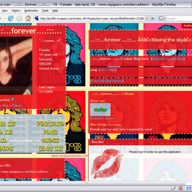Image resolution: width=192 pixels, height=192 pixels.
Task: Open the address bar history dropdown arrow
Action: click(x=147, y=18)
